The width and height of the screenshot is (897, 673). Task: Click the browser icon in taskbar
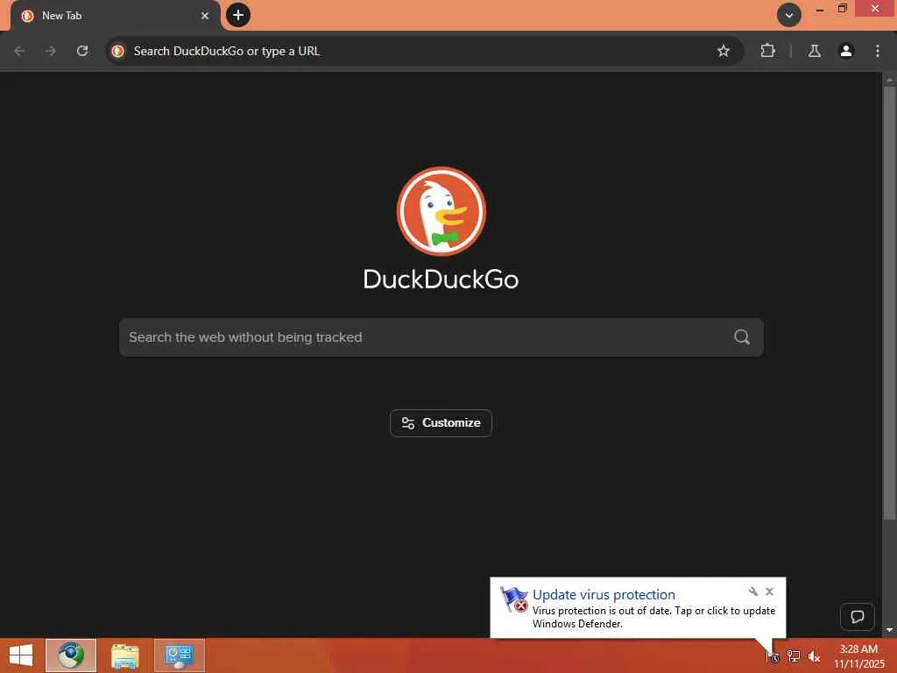pyautogui.click(x=71, y=655)
